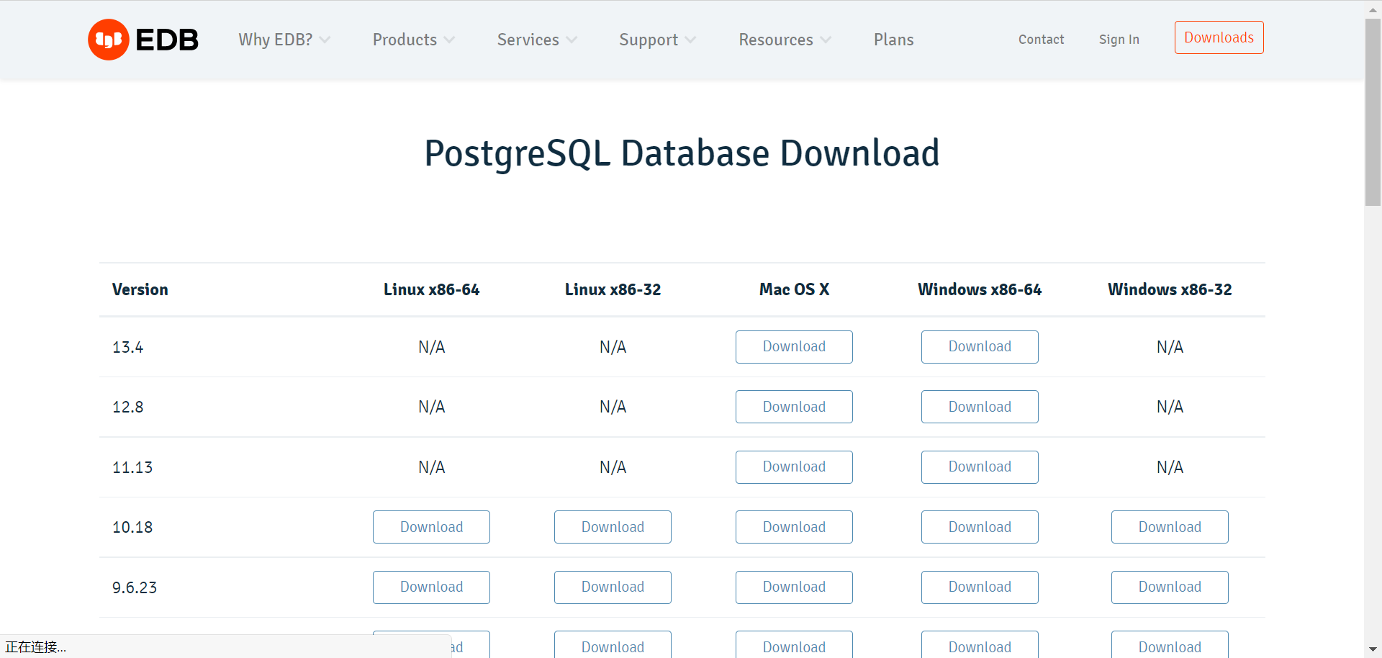Viewport: 1382px width, 658px height.
Task: Click the scrollbar up arrow
Action: (1373, 9)
